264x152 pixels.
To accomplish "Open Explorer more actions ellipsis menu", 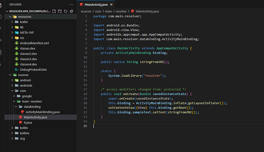I will [x=71, y=5].
